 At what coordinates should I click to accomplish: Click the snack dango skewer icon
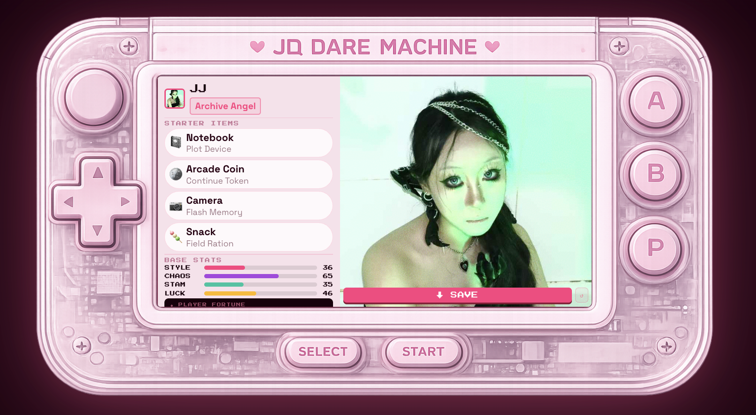click(x=176, y=237)
